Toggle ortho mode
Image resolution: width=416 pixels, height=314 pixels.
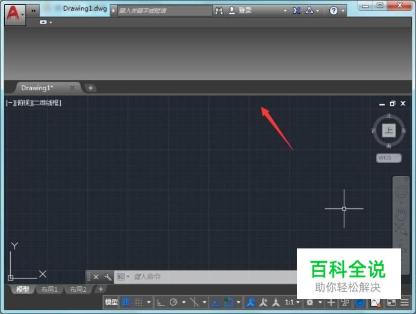(160, 303)
